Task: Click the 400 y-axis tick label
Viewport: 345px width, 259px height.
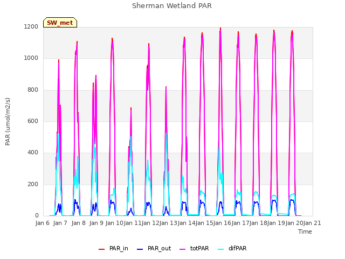Action: [x=33, y=153]
